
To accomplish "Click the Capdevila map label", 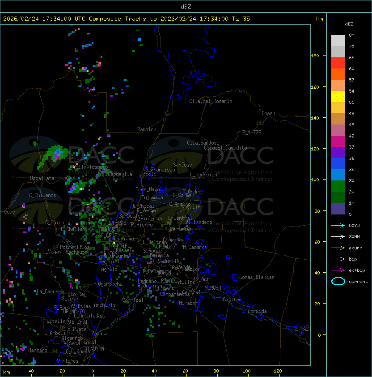I will click(x=120, y=174).
